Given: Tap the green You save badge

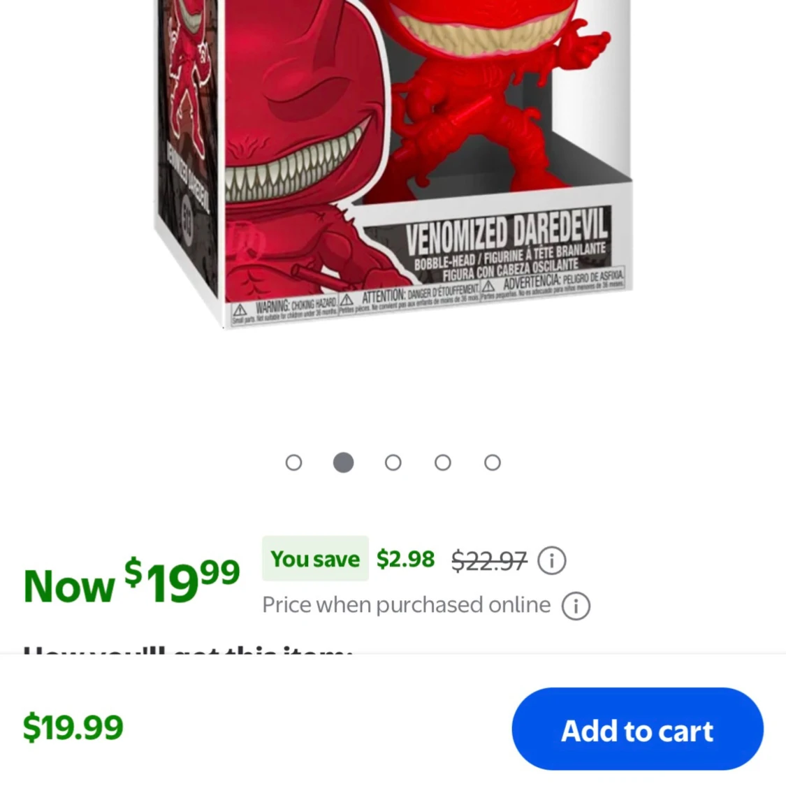Looking at the screenshot, I should pos(315,558).
